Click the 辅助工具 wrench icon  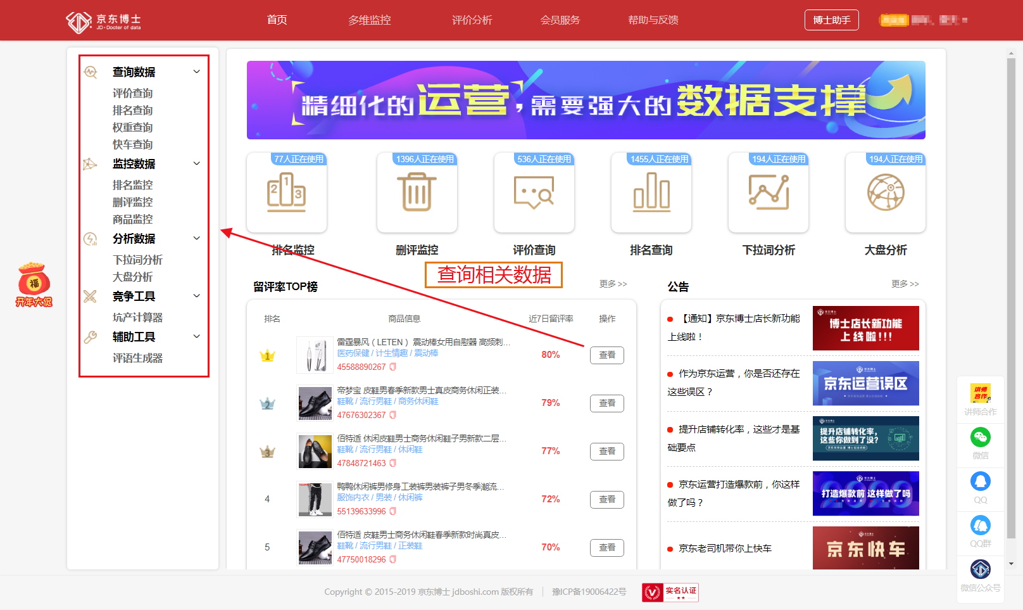pyautogui.click(x=91, y=337)
